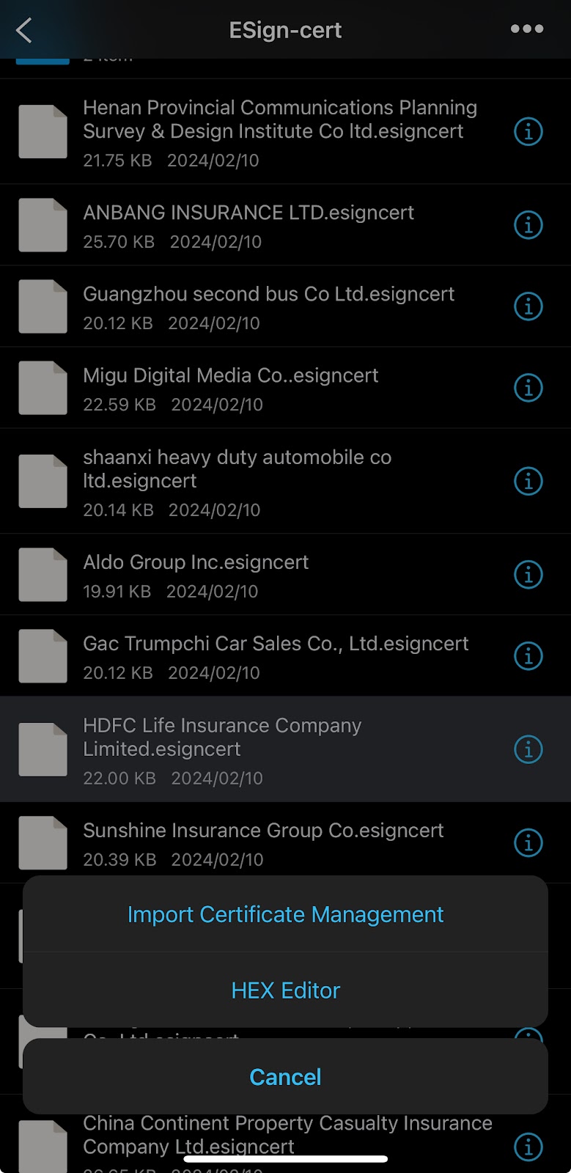The width and height of the screenshot is (571, 1173).
Task: Show info for Sunshine Insurance Group file
Action: coord(528,843)
